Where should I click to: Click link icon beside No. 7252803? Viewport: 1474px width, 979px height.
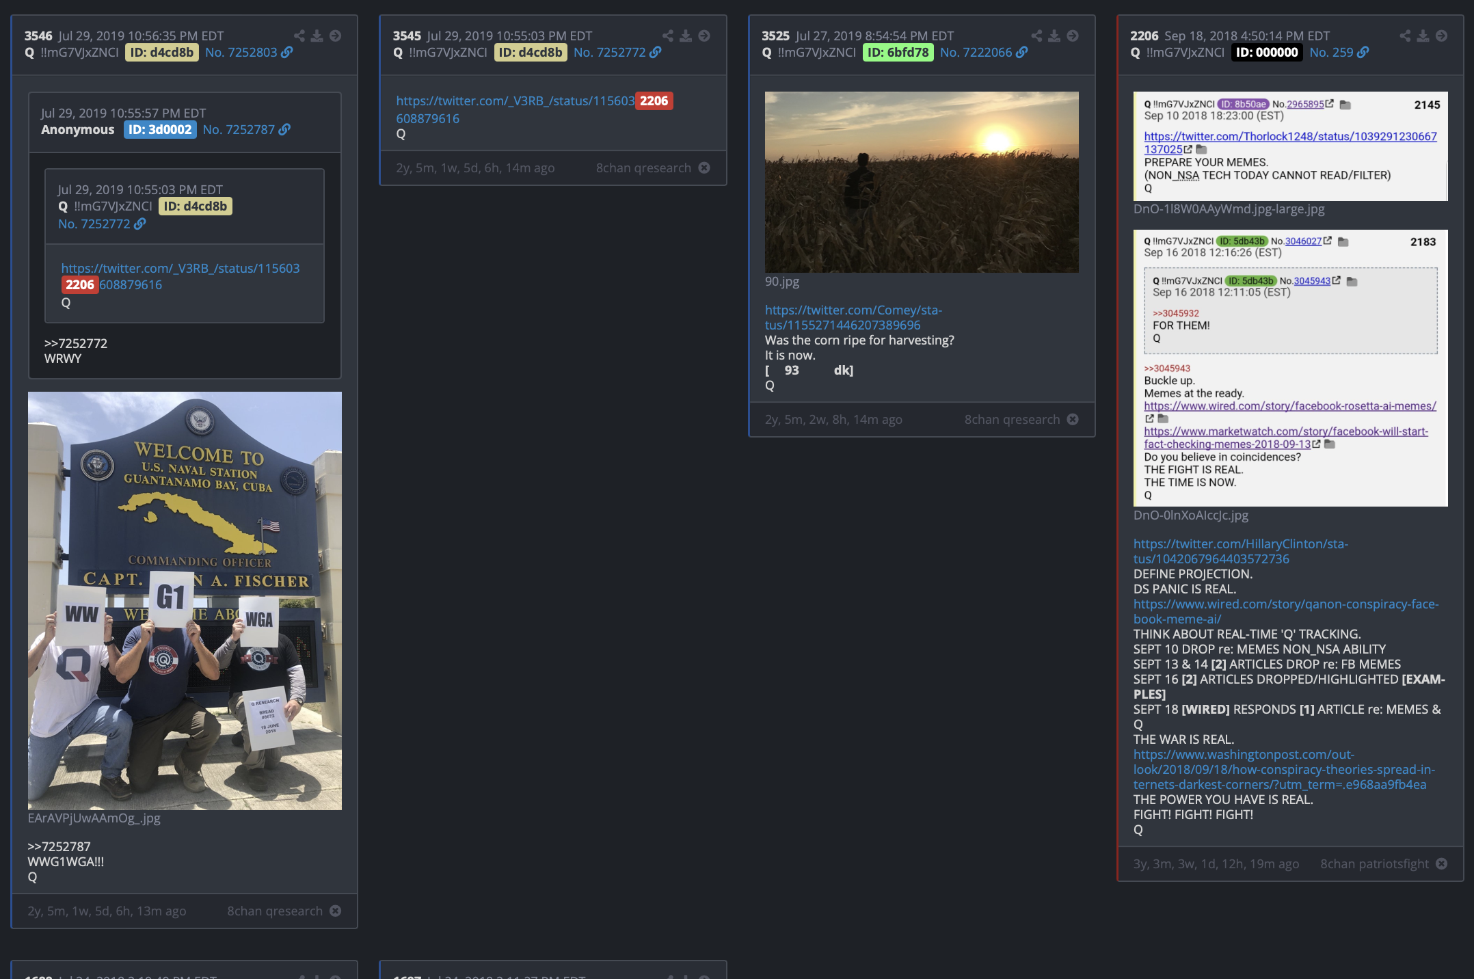287,52
